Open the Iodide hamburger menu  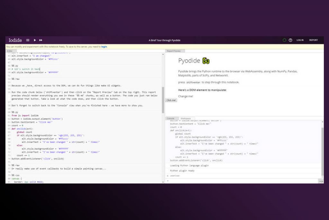tap(28, 40)
